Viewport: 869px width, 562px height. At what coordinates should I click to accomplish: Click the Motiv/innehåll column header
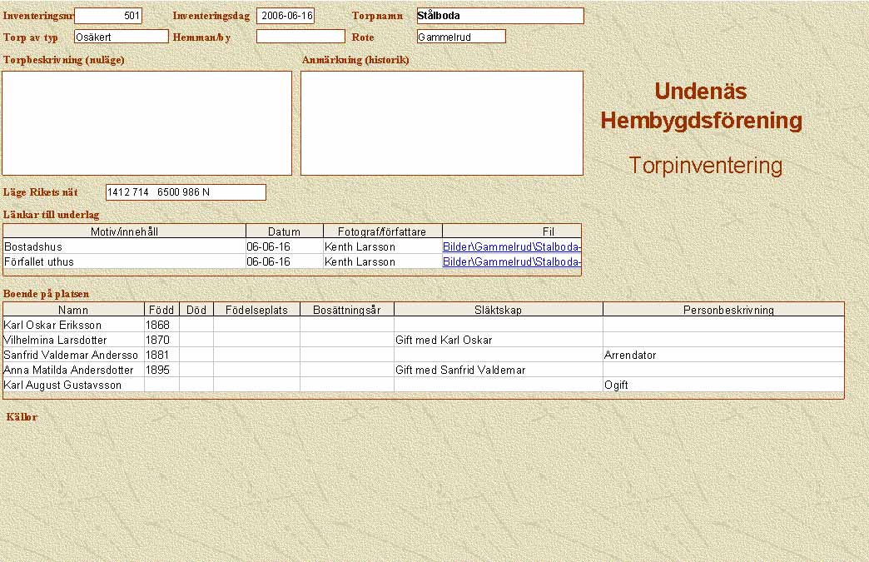(125, 231)
